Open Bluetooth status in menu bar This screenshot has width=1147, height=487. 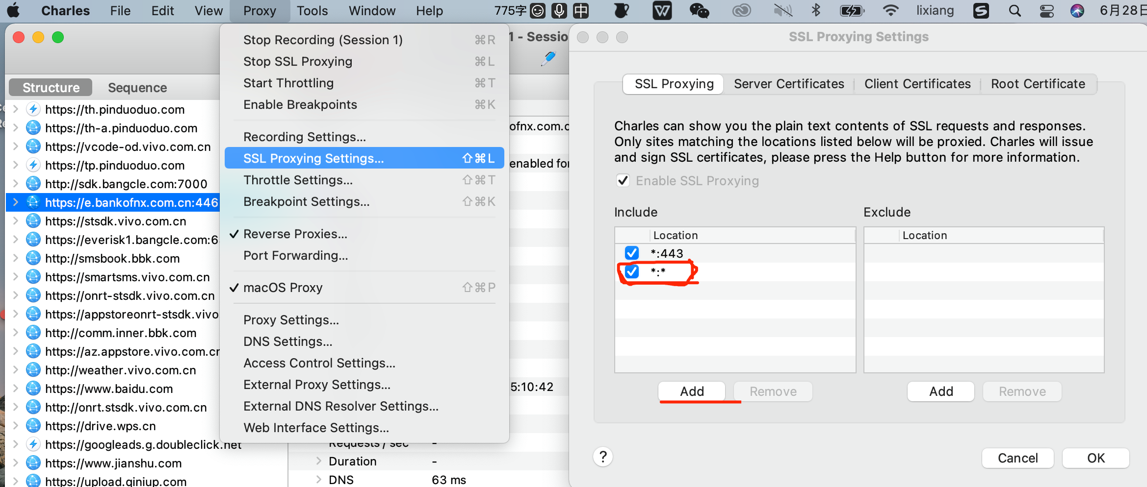816,10
